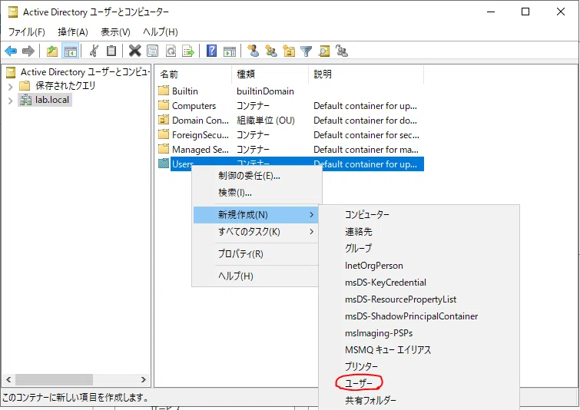Click the 'Default container for ma...' description
580x410 pixels.
tap(366, 150)
